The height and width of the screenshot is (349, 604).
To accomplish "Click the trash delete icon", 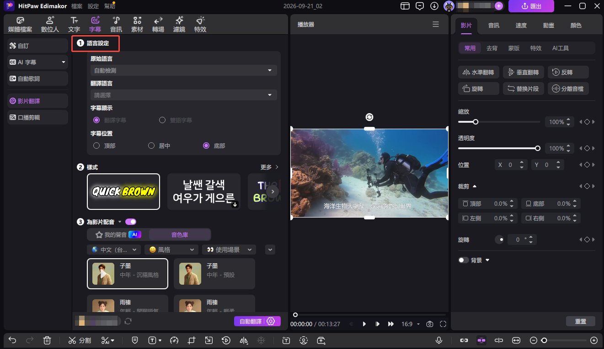I will point(47,340).
